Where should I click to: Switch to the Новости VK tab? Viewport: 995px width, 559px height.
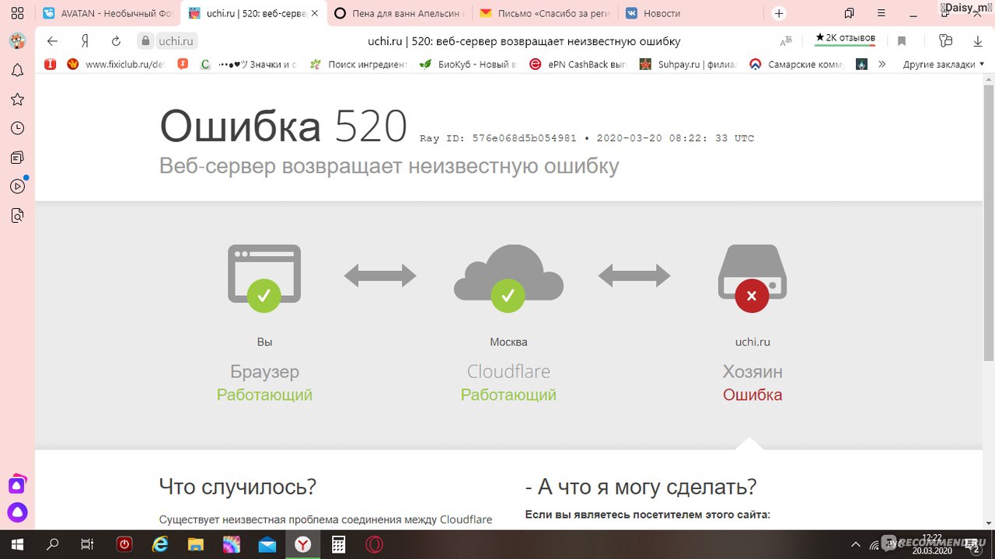pyautogui.click(x=692, y=13)
